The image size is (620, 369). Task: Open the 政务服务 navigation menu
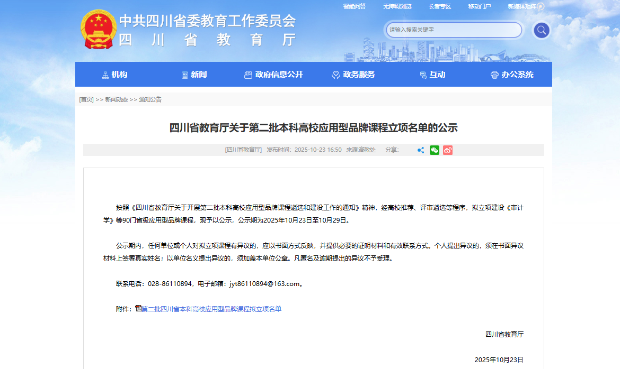(353, 74)
